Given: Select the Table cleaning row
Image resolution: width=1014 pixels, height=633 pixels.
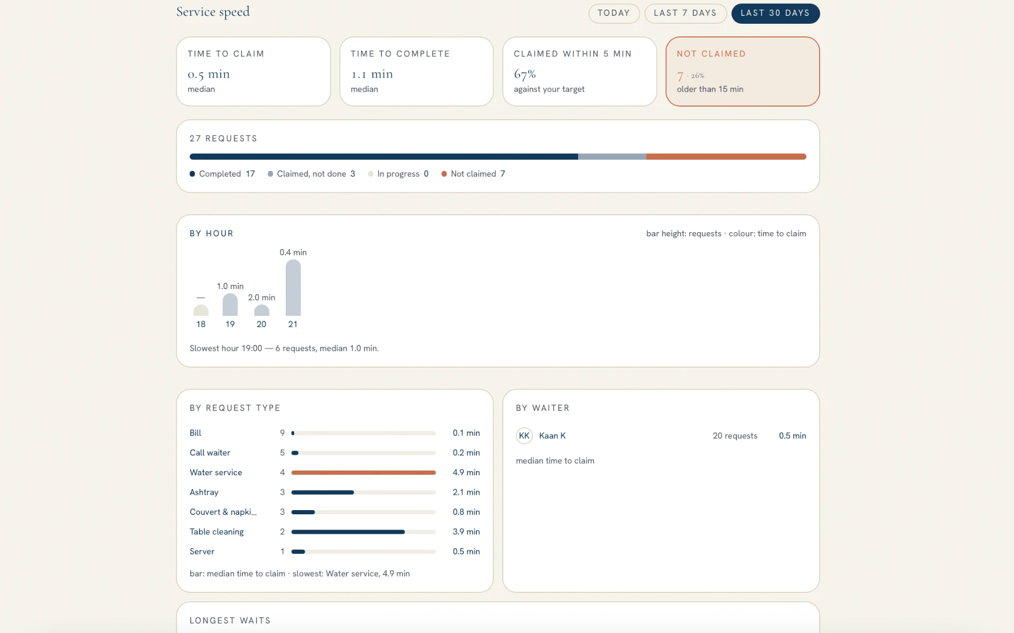Looking at the screenshot, I should pyautogui.click(x=335, y=532).
